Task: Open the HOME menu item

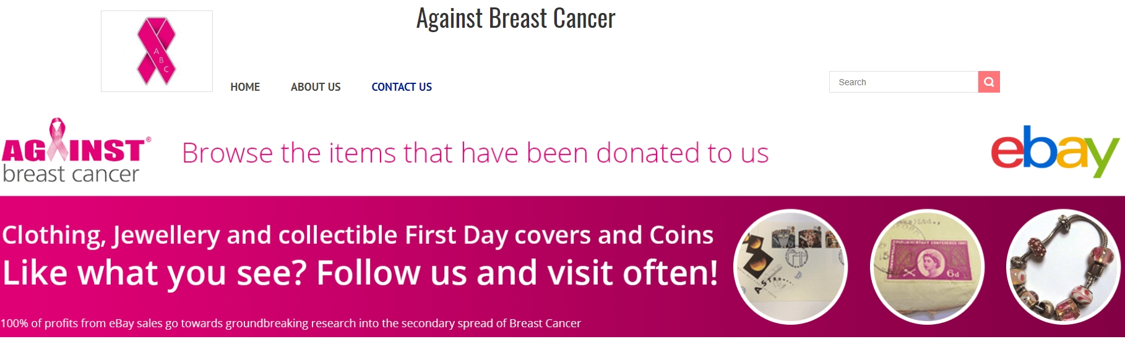Action: (x=245, y=87)
